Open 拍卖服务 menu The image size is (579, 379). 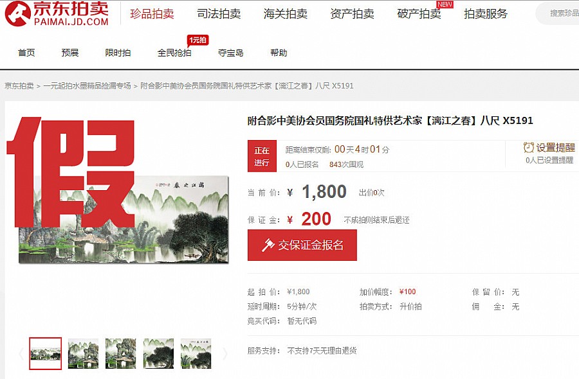486,14
